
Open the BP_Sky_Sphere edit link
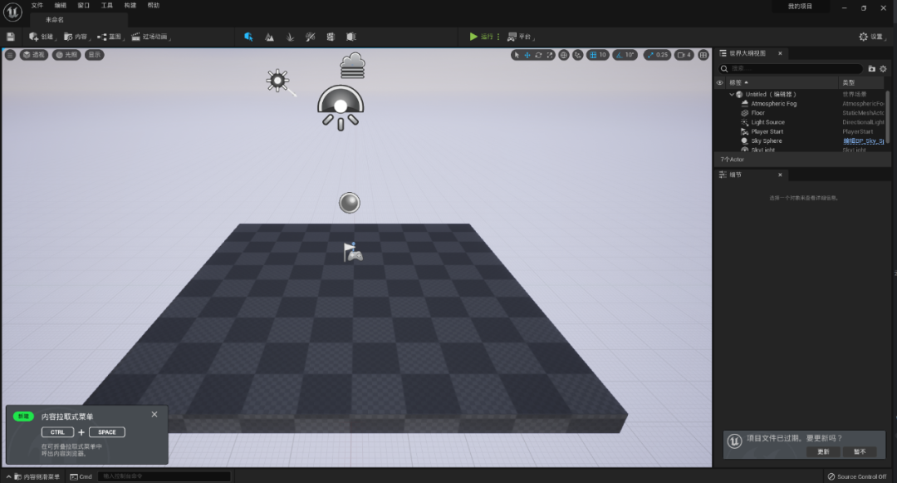[863, 140]
